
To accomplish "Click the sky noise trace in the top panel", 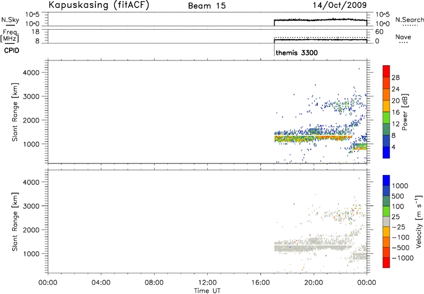I will point(321,20).
